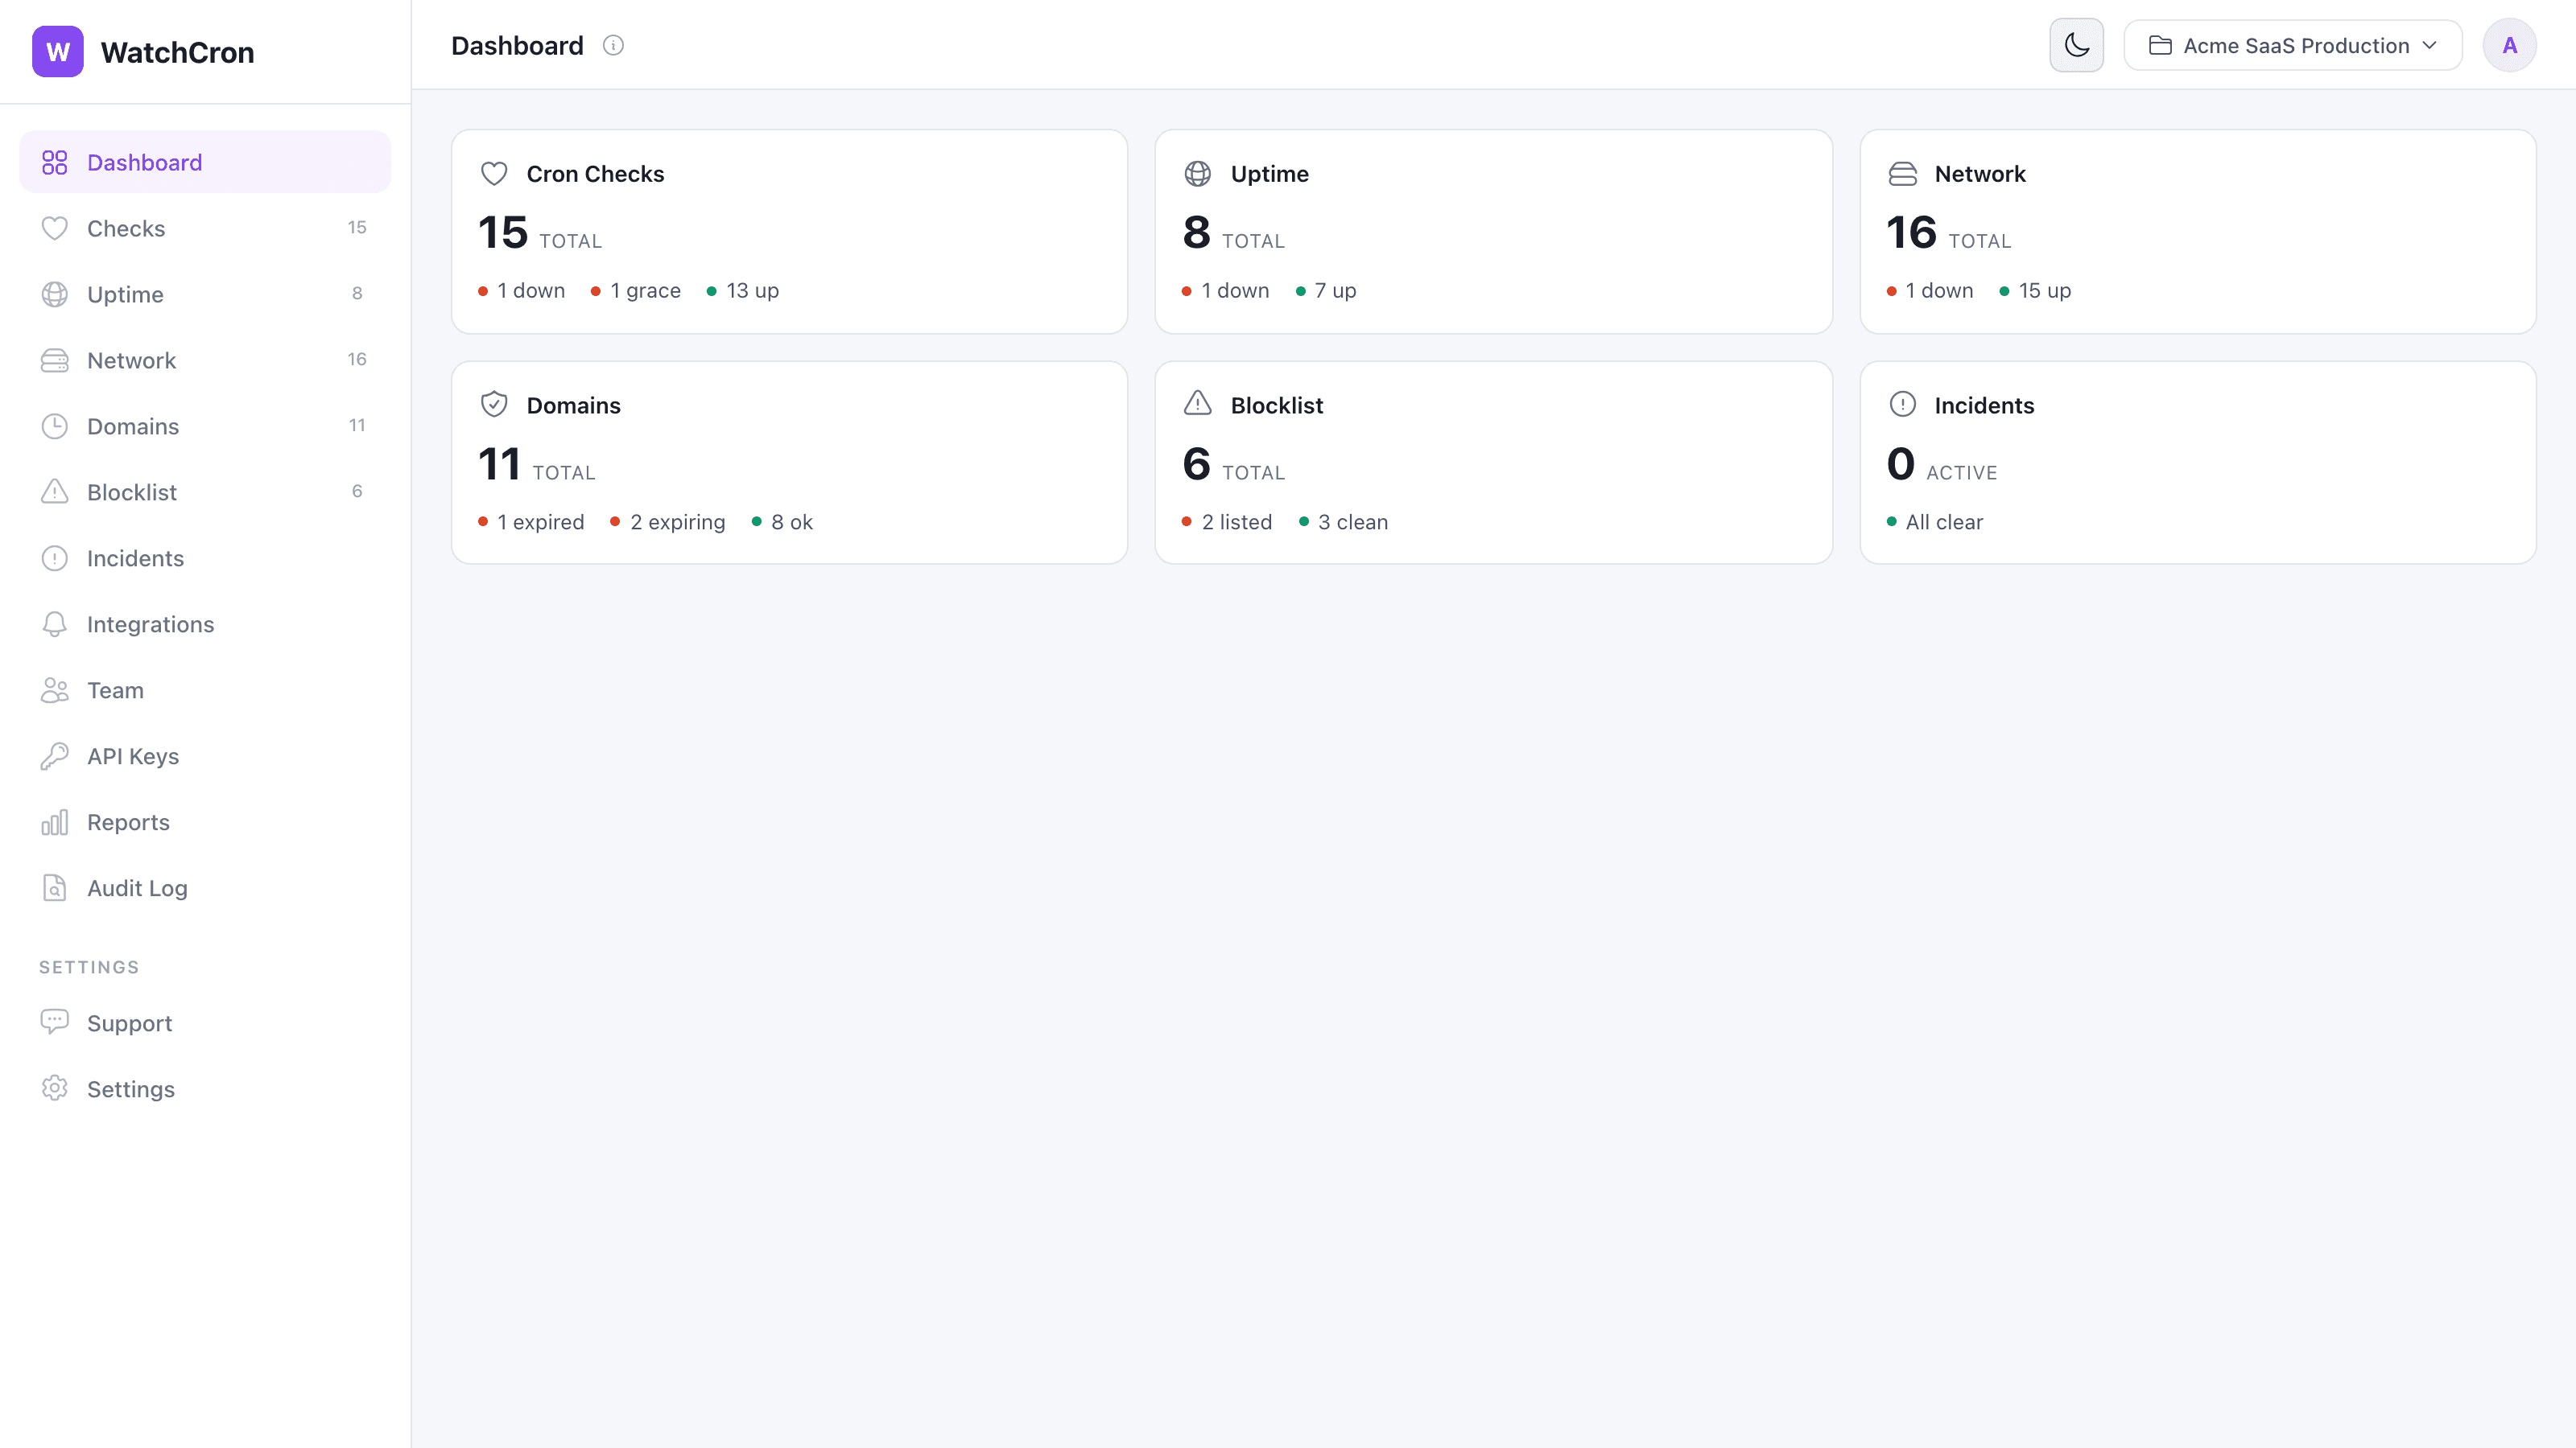Open Checks in the sidebar
This screenshot has width=2576, height=1448.
point(205,228)
